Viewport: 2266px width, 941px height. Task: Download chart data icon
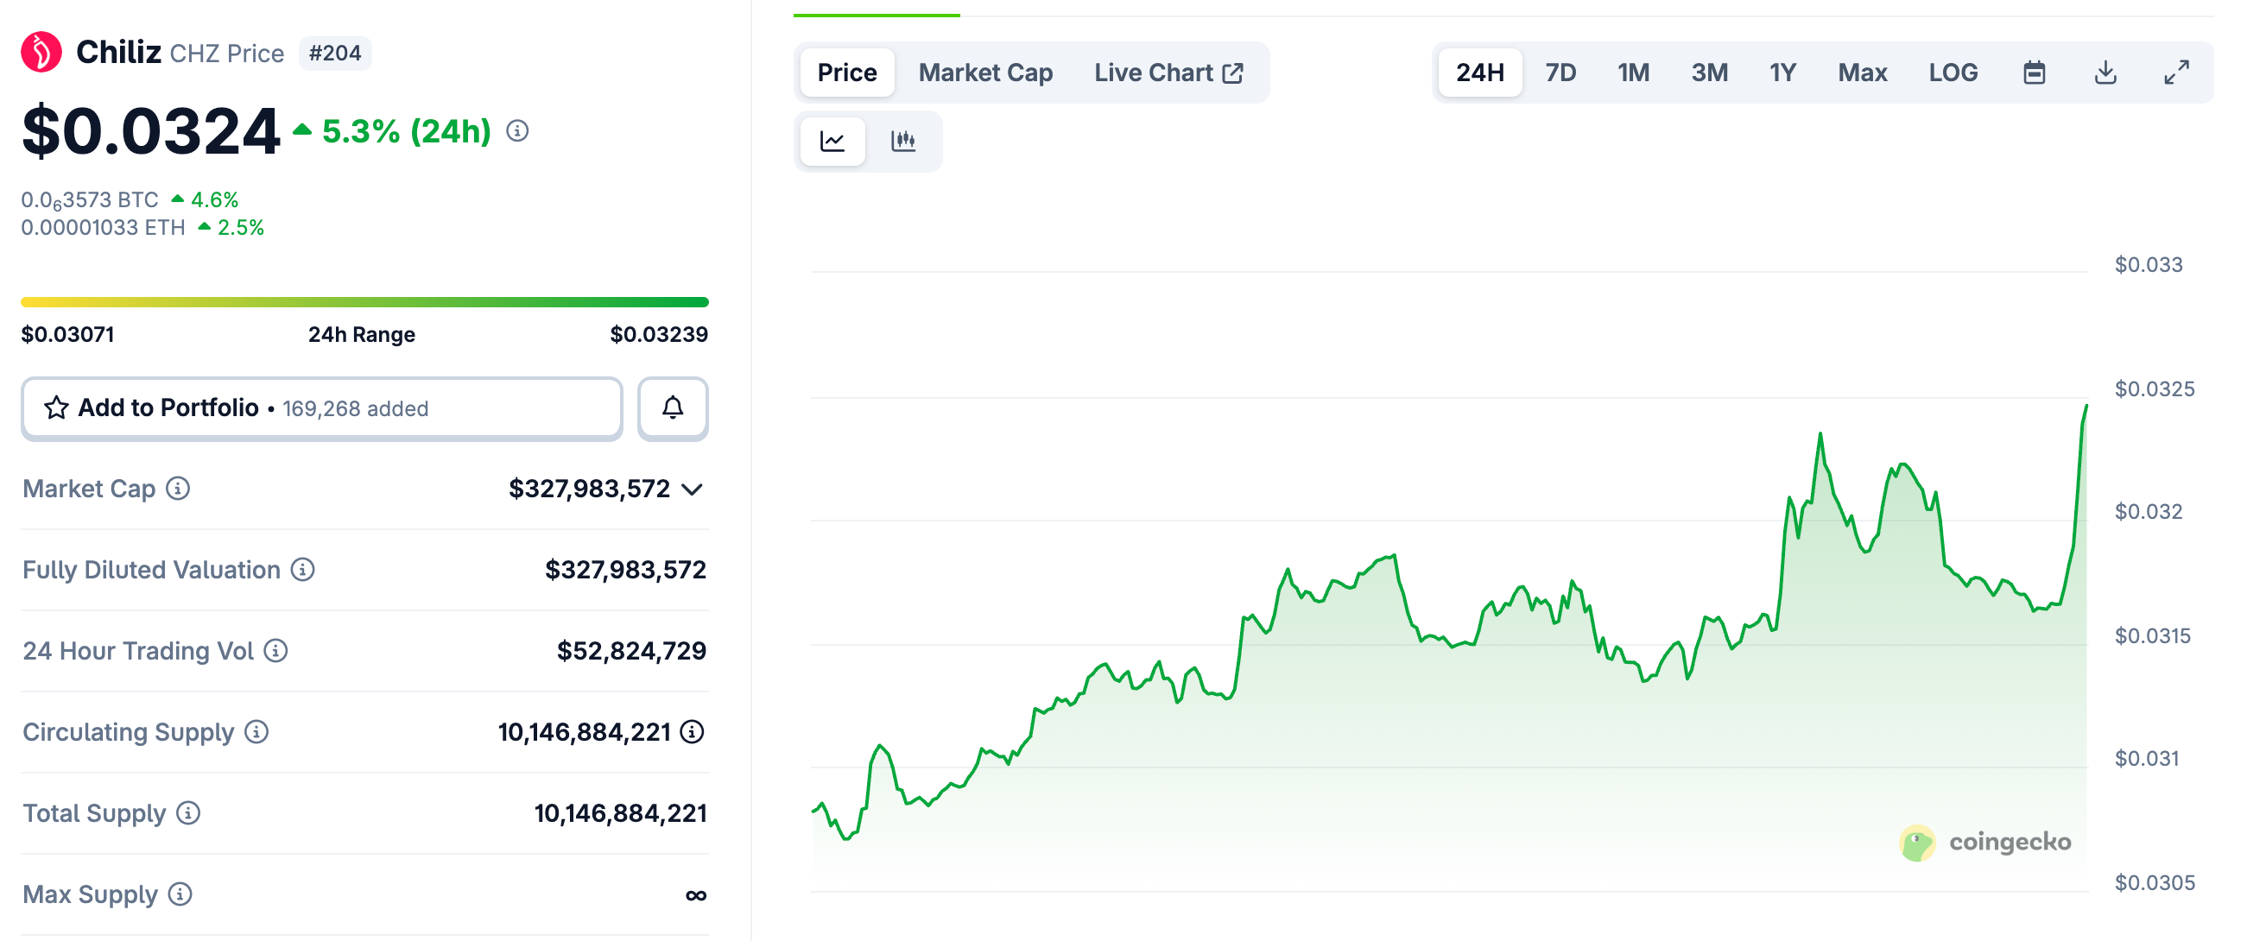(x=2105, y=73)
